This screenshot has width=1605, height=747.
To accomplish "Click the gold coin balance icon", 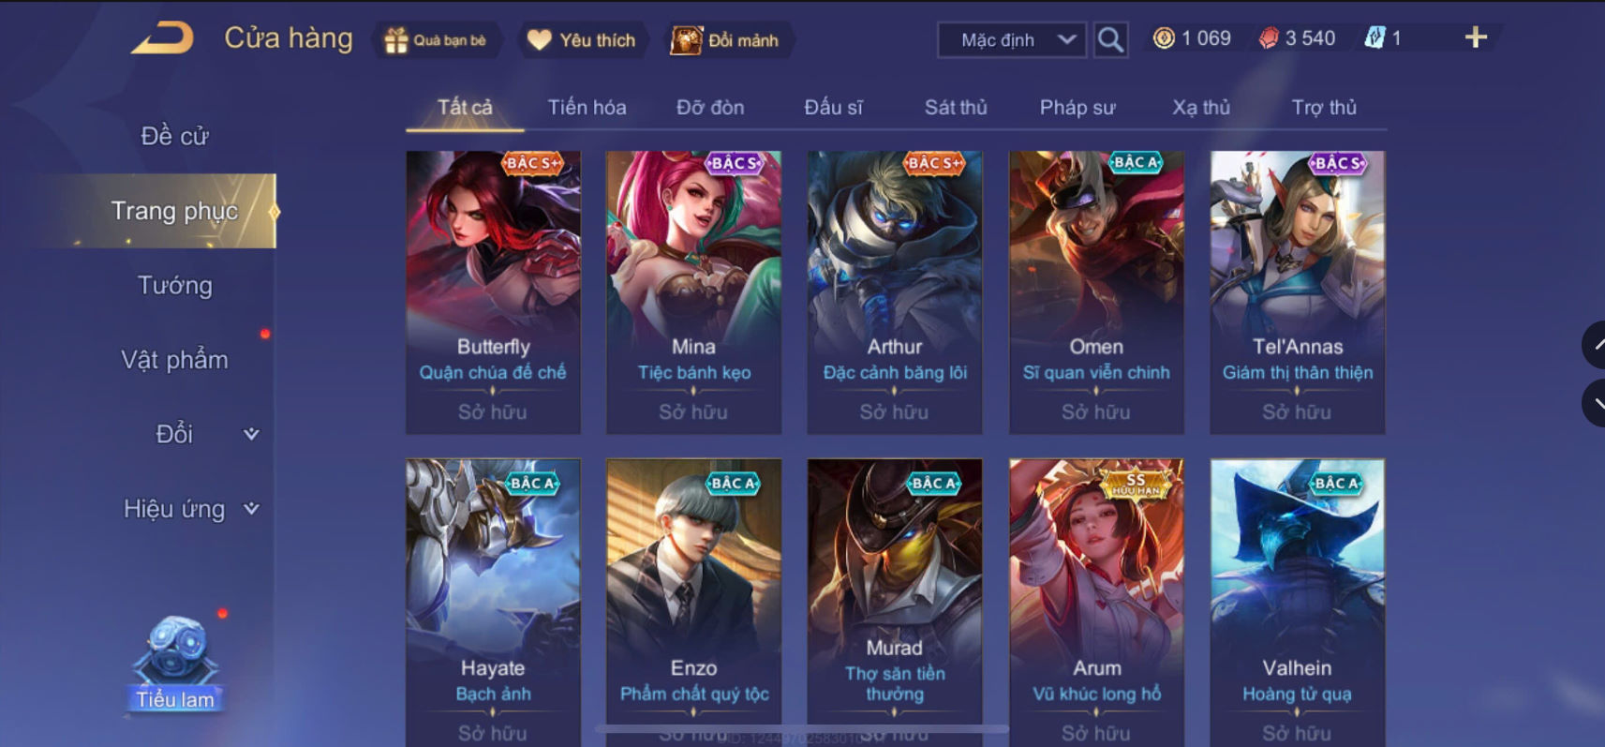I will click(1164, 38).
